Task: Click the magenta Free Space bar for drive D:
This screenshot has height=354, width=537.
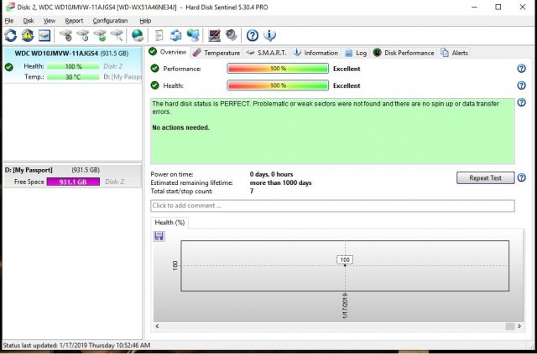Action: click(74, 182)
